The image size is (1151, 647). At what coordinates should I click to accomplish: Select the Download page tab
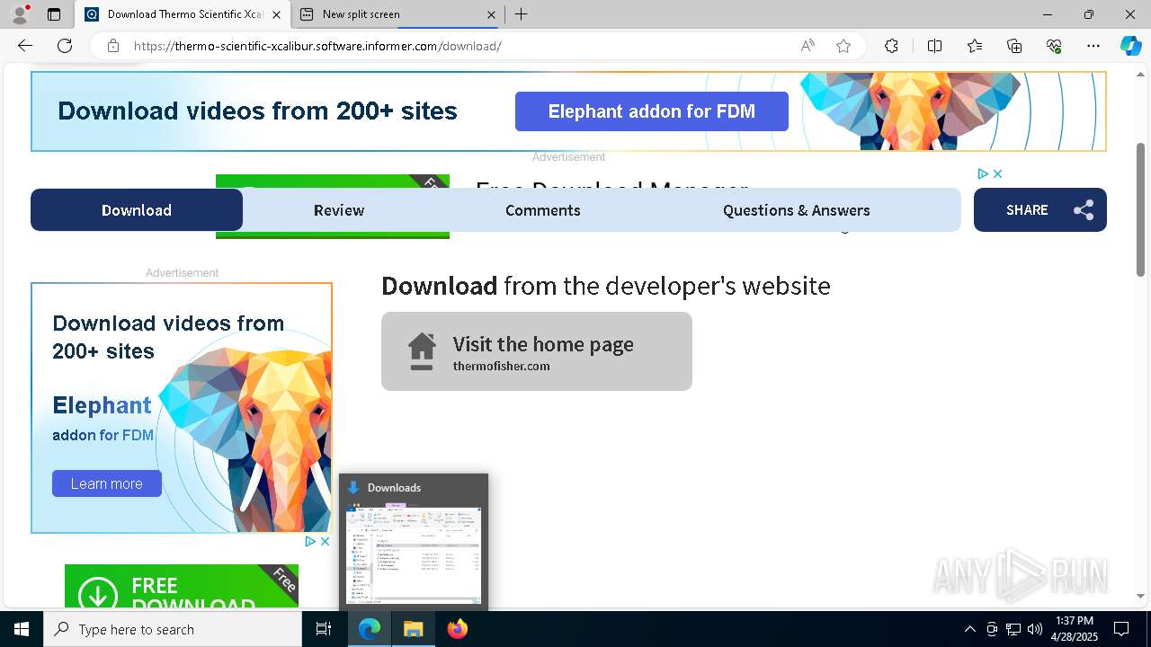coord(137,209)
